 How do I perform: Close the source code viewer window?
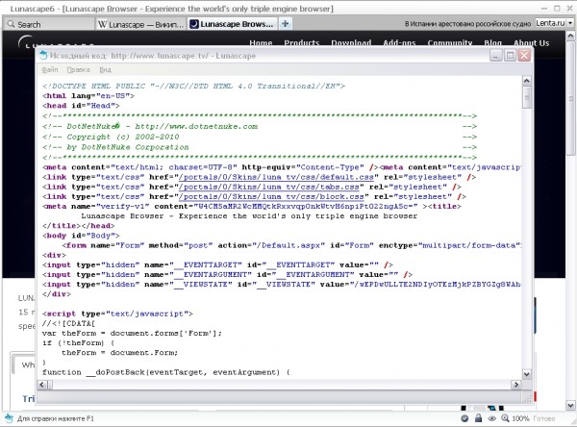pyautogui.click(x=524, y=56)
